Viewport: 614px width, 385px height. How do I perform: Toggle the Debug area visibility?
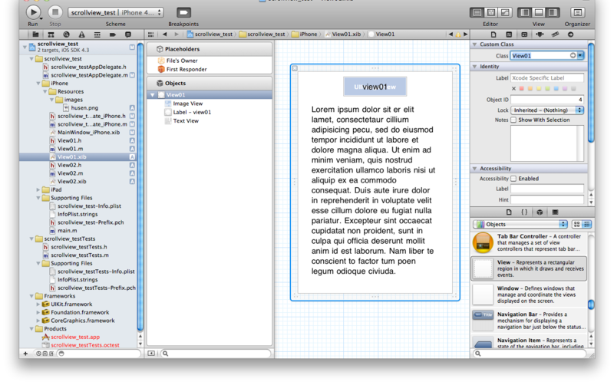pyautogui.click(x=539, y=12)
